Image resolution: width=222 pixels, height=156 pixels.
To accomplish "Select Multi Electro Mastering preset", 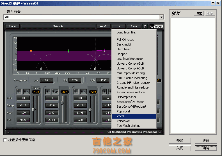I will click(134, 78).
